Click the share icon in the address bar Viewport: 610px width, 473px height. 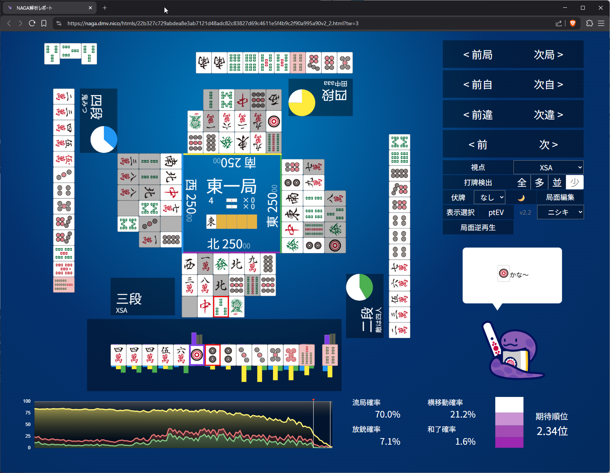[x=558, y=23]
